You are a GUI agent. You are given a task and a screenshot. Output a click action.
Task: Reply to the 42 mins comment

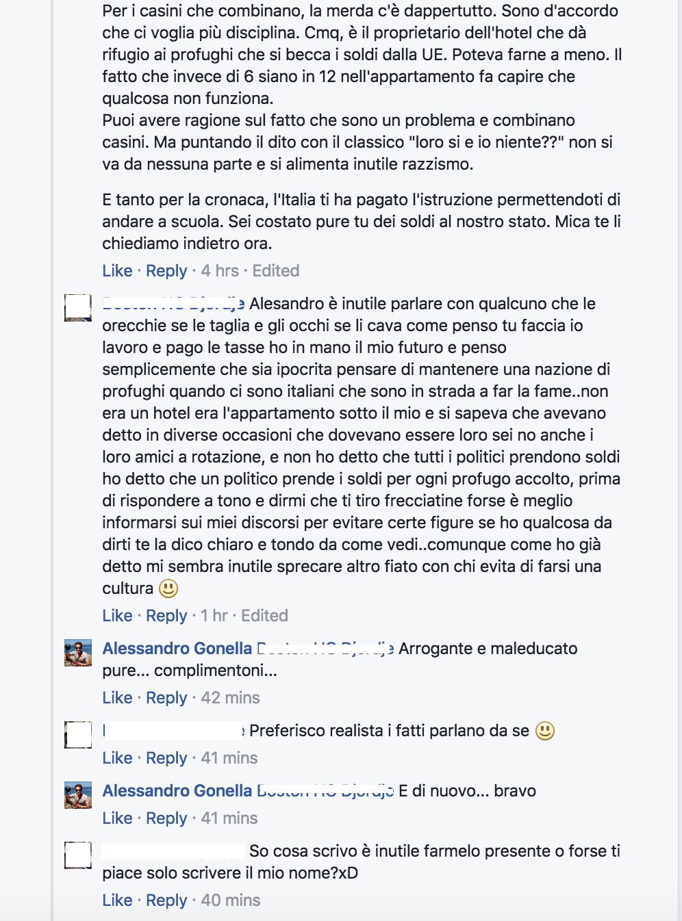[x=166, y=698]
